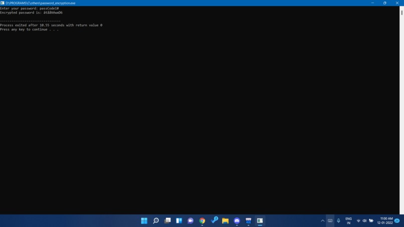
Task: Open network Wi-Fi tray icon
Action: pyautogui.click(x=358, y=220)
